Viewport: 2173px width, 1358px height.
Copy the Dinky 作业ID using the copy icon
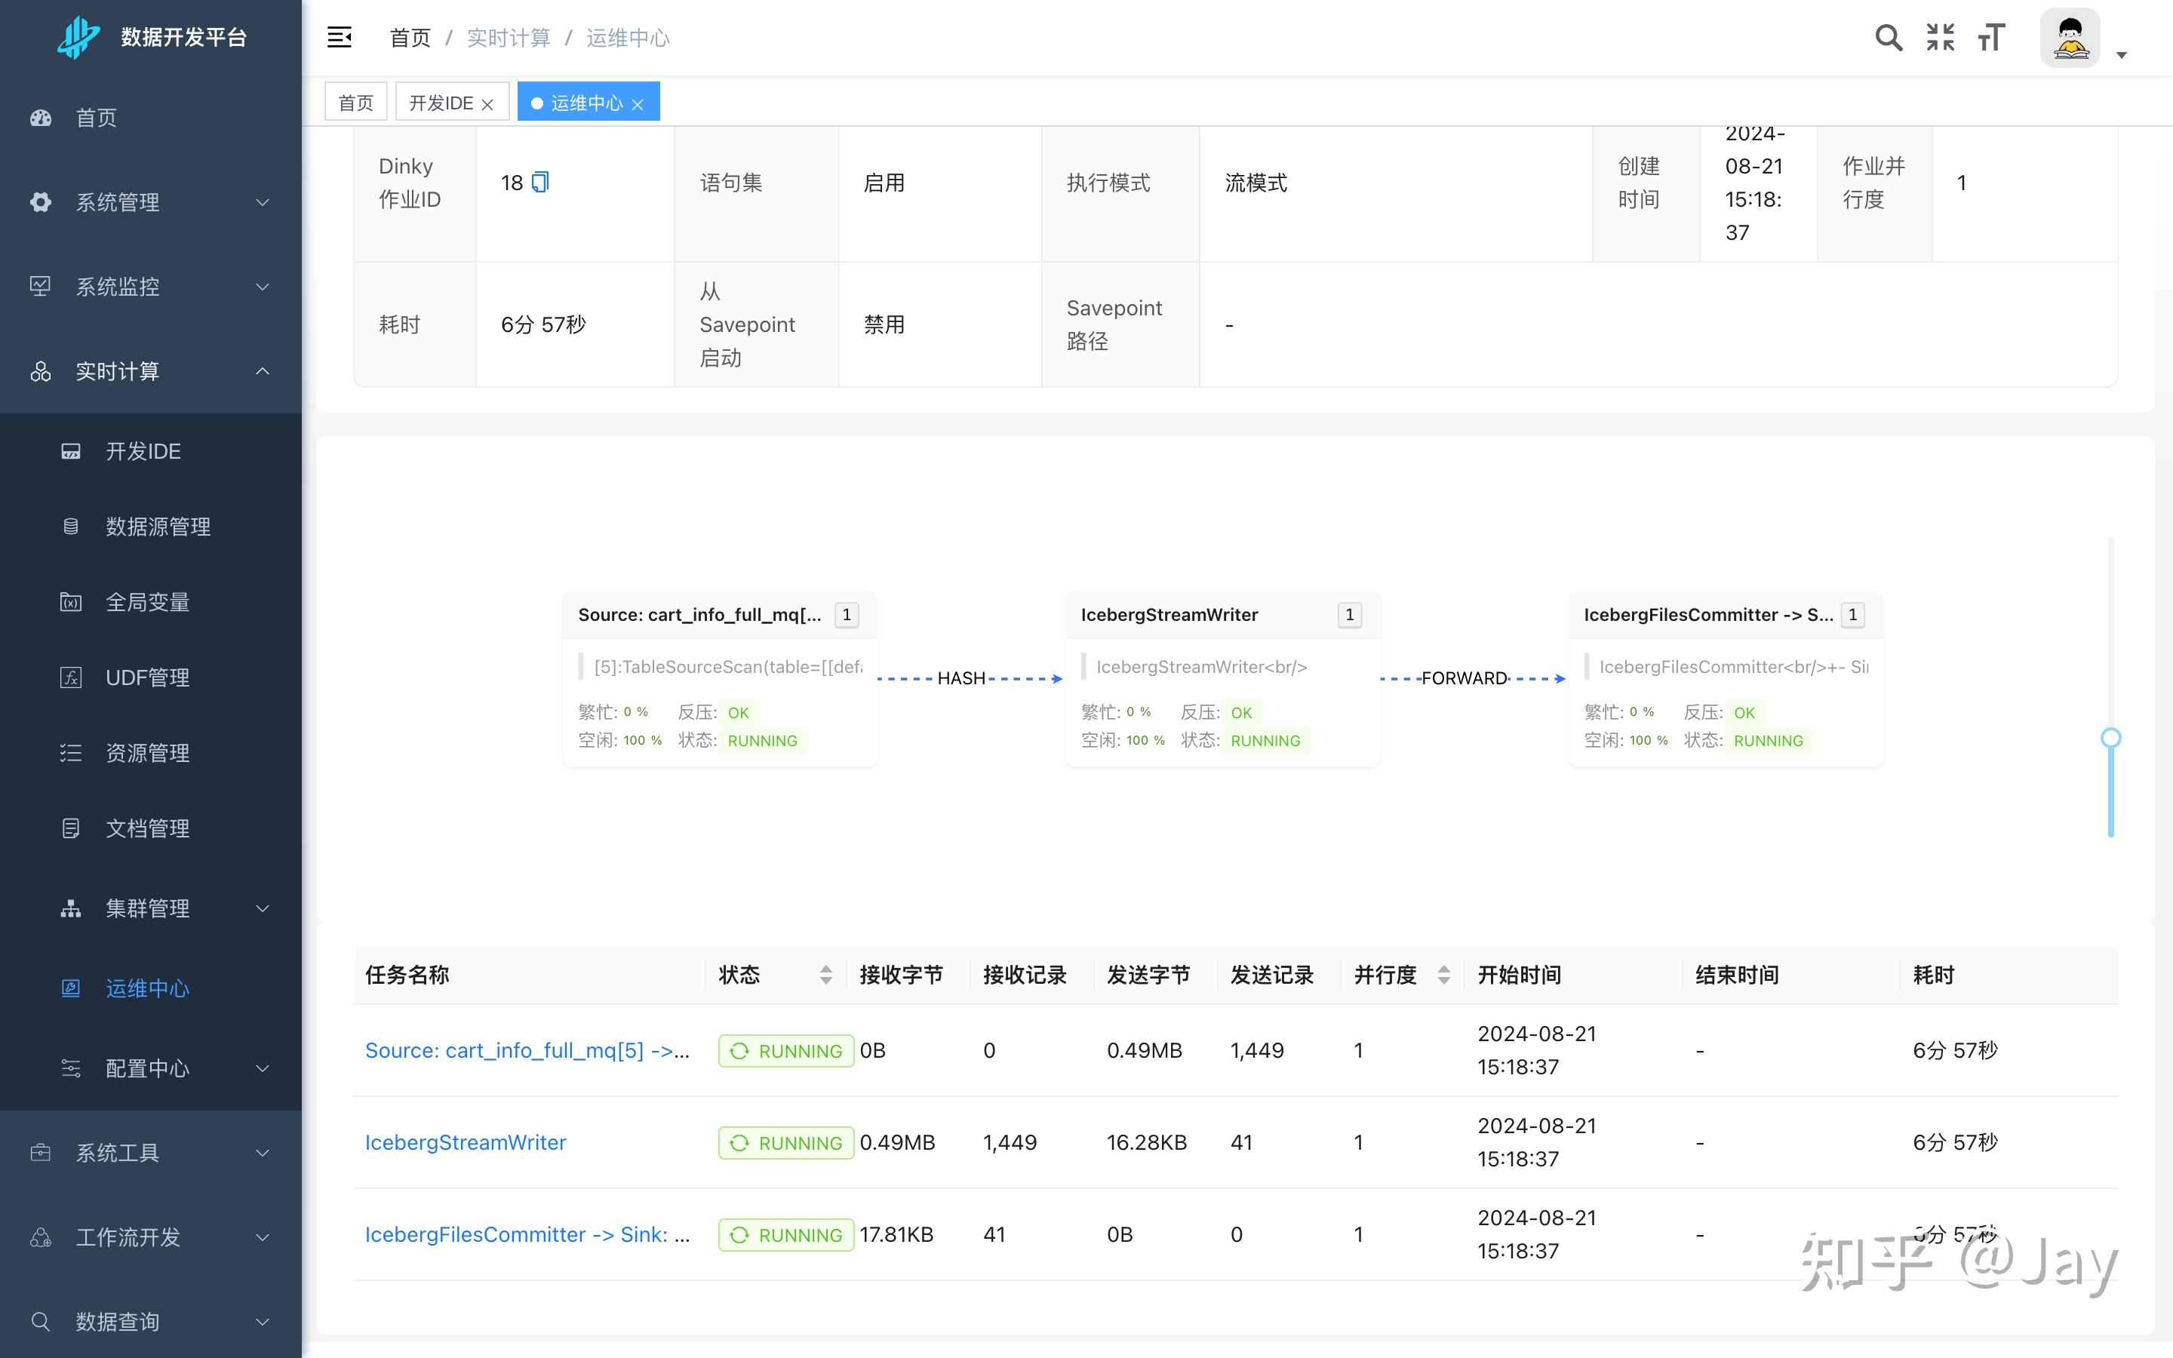click(x=539, y=183)
